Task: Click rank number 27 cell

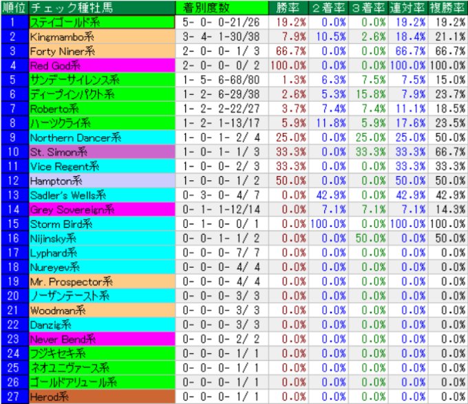Action: pos(14,397)
